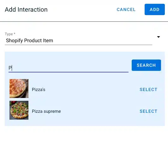This screenshot has width=168, height=143.
Task: Expand the Type dropdown arrow
Action: coord(159,37)
